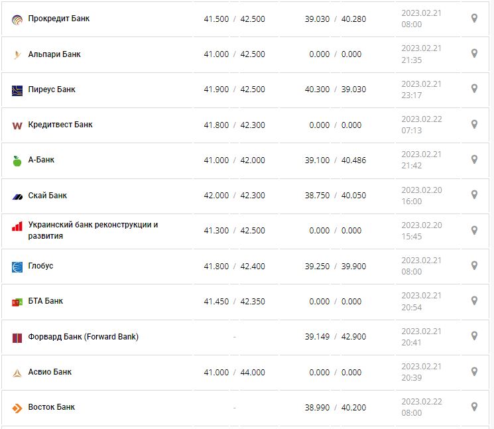Click the map pin icon for Прокредит Банк

474,19
